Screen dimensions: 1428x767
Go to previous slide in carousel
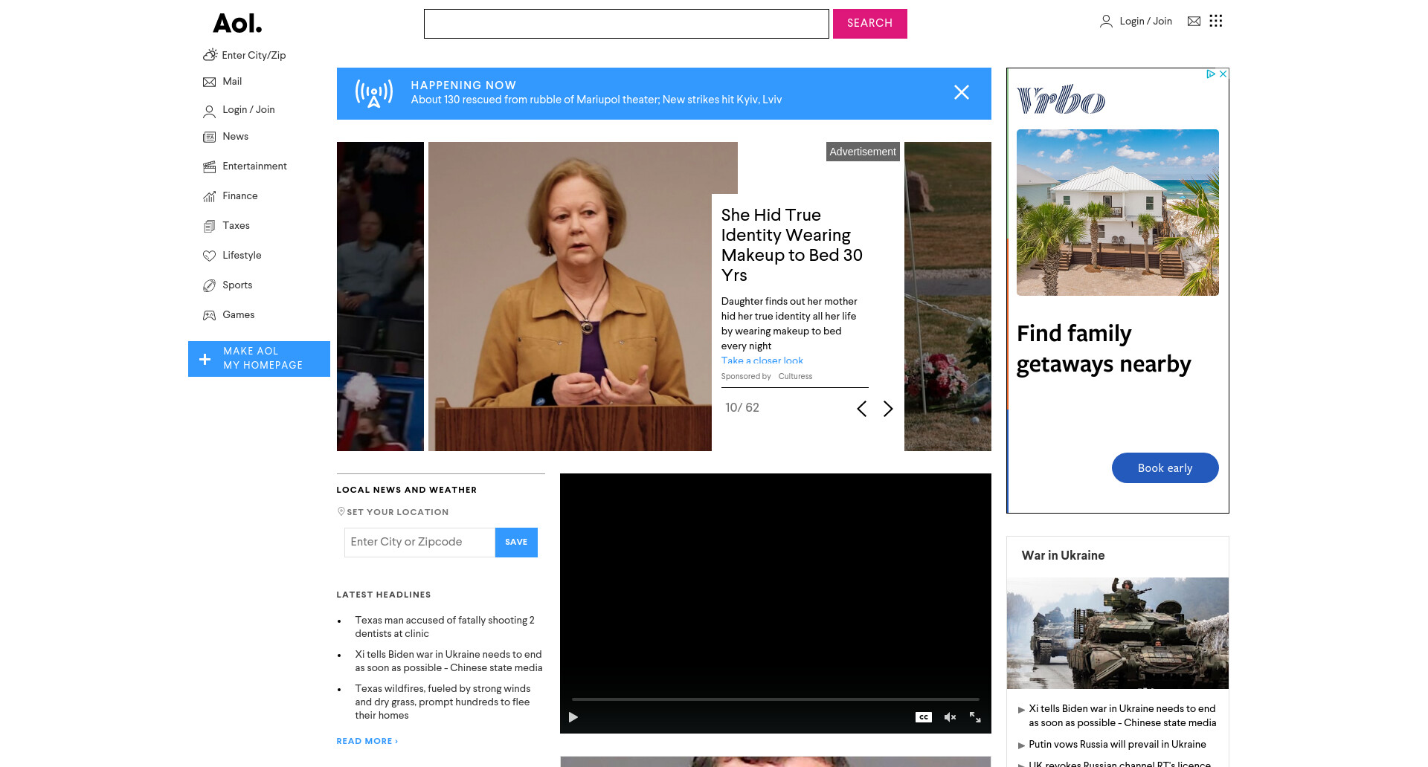(861, 409)
